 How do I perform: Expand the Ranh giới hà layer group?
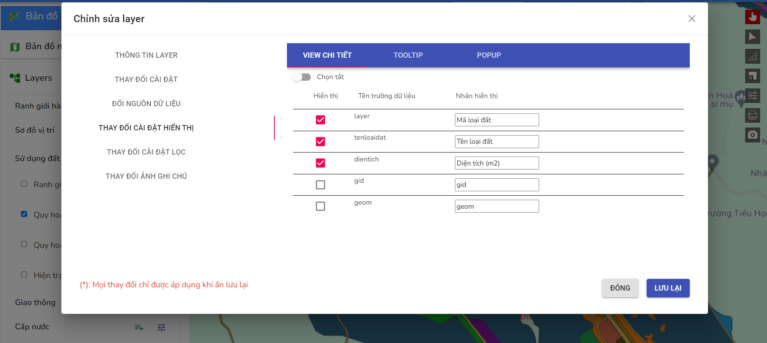38,106
